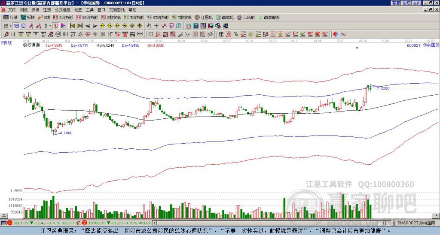
Task: Step back with black left arrow
Action: (88, 26)
